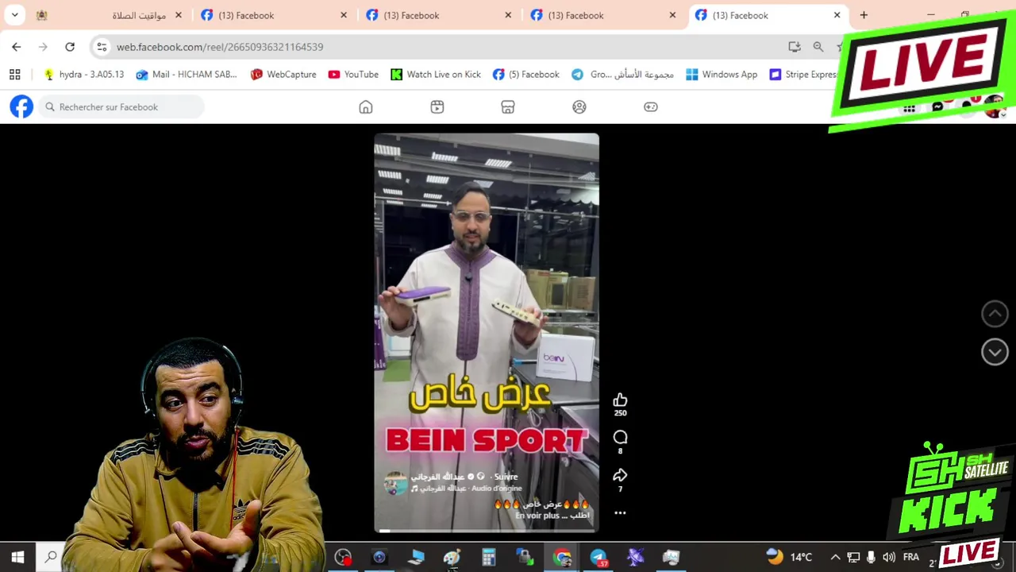Switch to Google Chrome in taskbar

(562, 558)
